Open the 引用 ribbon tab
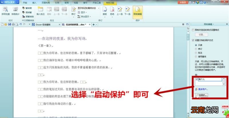 [x=57, y=3]
